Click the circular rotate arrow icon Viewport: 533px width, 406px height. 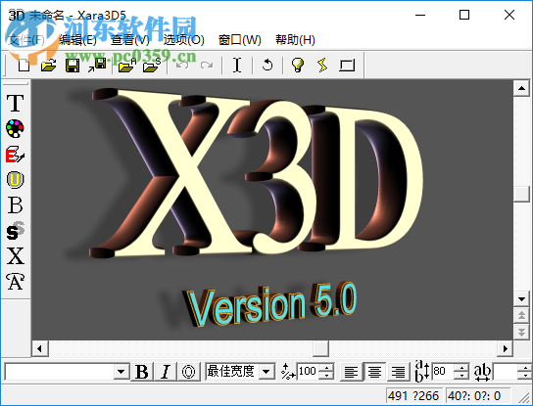coord(267,65)
